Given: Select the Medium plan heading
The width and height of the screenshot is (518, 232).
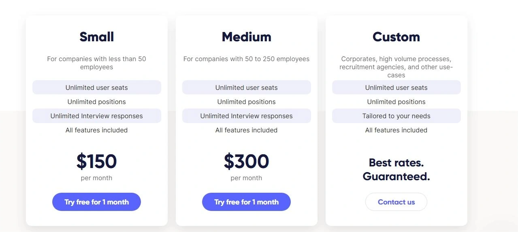Looking at the screenshot, I should 246,37.
